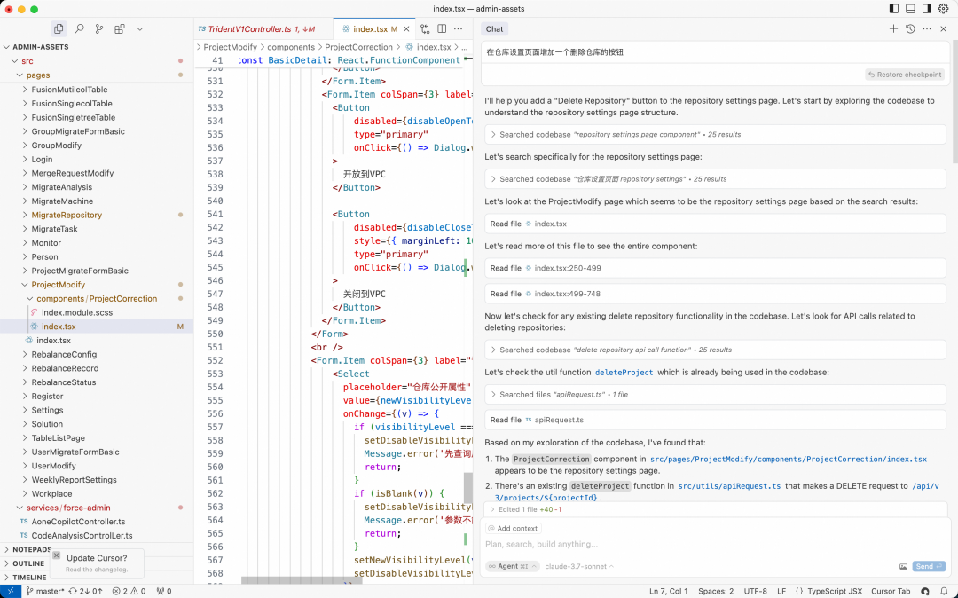This screenshot has width=958, height=598.
Task: Open the Source Control view icon
Action: tap(99, 29)
